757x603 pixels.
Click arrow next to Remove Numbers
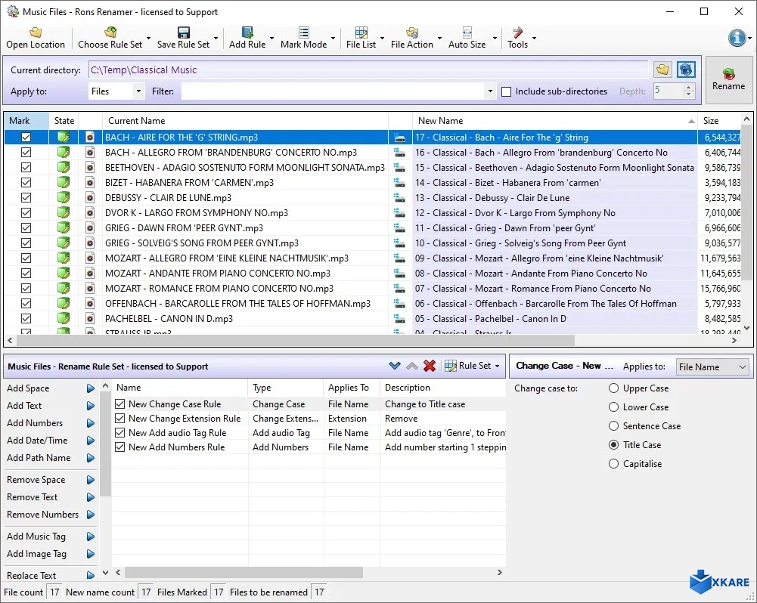tap(90, 515)
